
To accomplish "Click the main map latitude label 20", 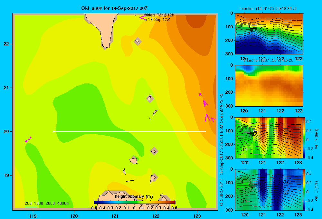I will click(6, 131).
